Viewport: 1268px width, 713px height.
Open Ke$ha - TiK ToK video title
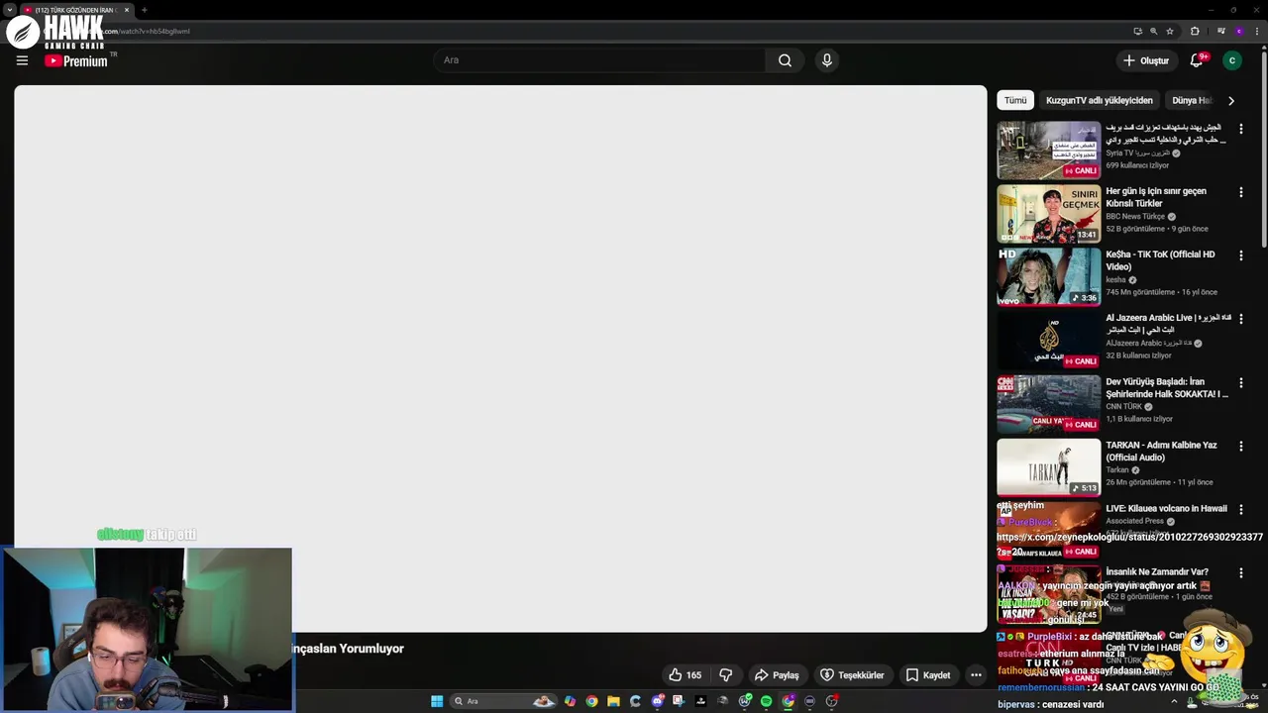(1160, 260)
